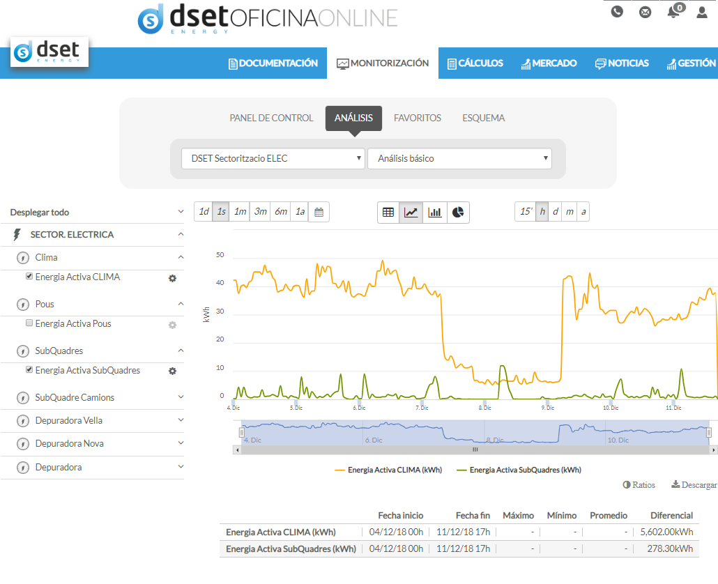Switch to ESQUEMA tab
Viewport: 718px width, 584px height.
(x=484, y=118)
